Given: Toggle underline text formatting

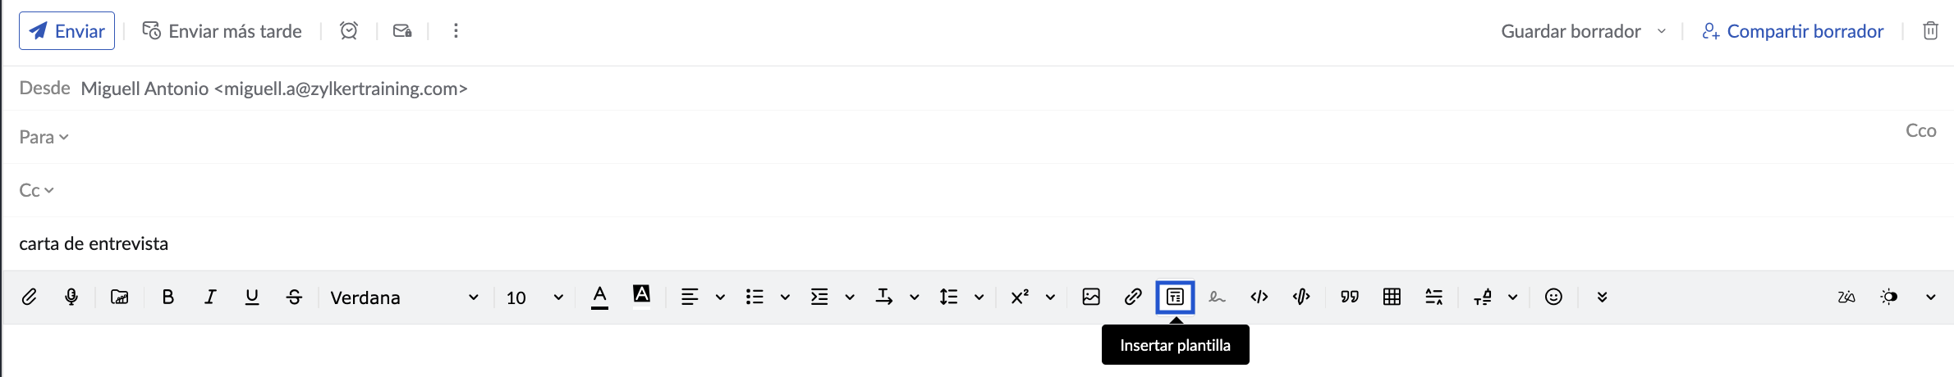Looking at the screenshot, I should point(252,298).
